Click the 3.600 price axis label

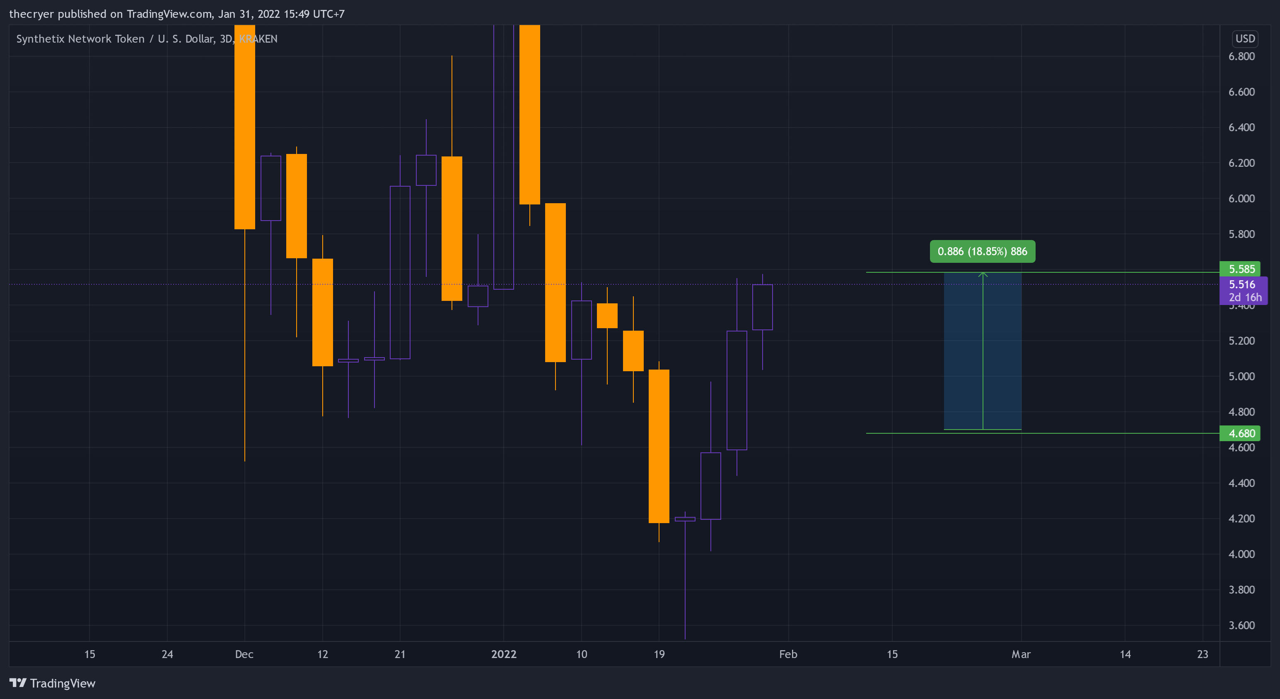(x=1241, y=625)
